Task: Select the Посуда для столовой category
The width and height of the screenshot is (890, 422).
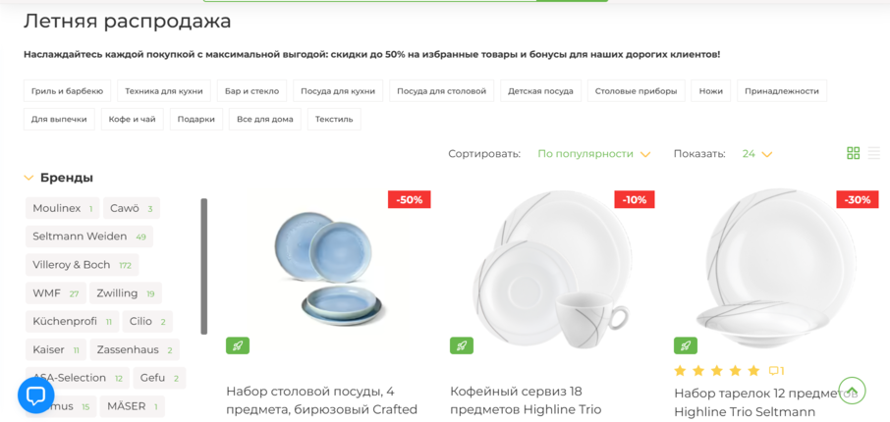Action: pyautogui.click(x=442, y=90)
